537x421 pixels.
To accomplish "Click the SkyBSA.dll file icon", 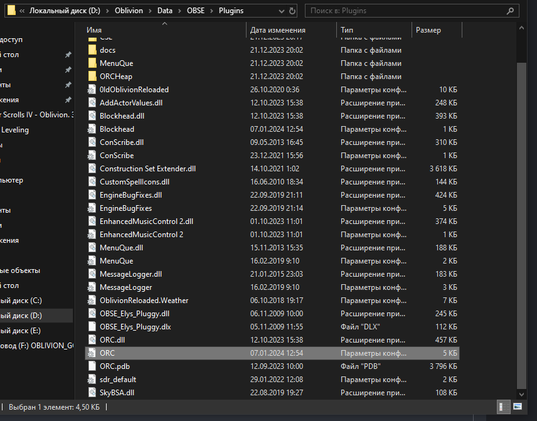I will [x=92, y=393].
